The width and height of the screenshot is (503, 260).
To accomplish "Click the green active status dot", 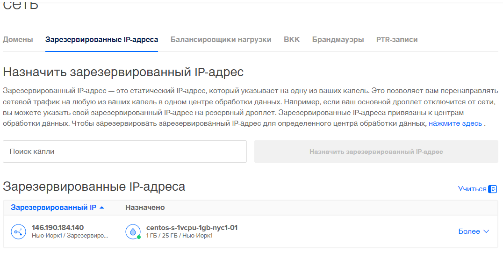I will pos(139,237).
